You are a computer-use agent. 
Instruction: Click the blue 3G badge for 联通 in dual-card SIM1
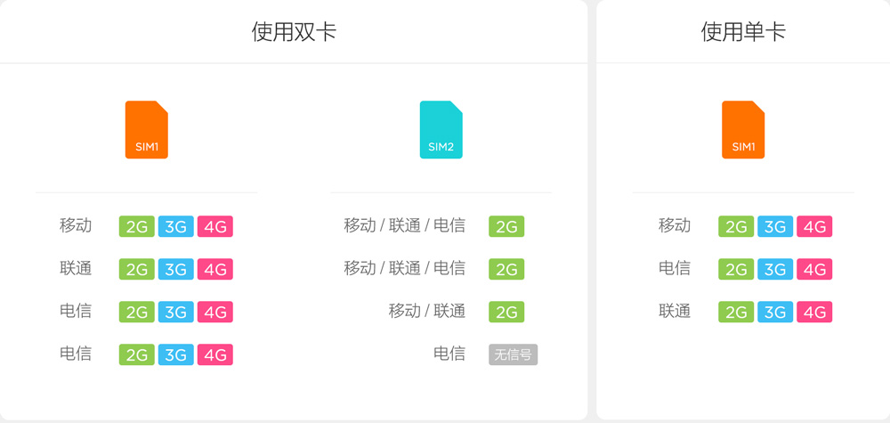point(175,269)
